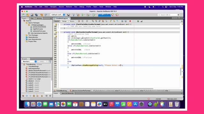The image size is (204, 114).
Task: Click the Debug Project toolbar icon
Action: (x=88, y=15)
